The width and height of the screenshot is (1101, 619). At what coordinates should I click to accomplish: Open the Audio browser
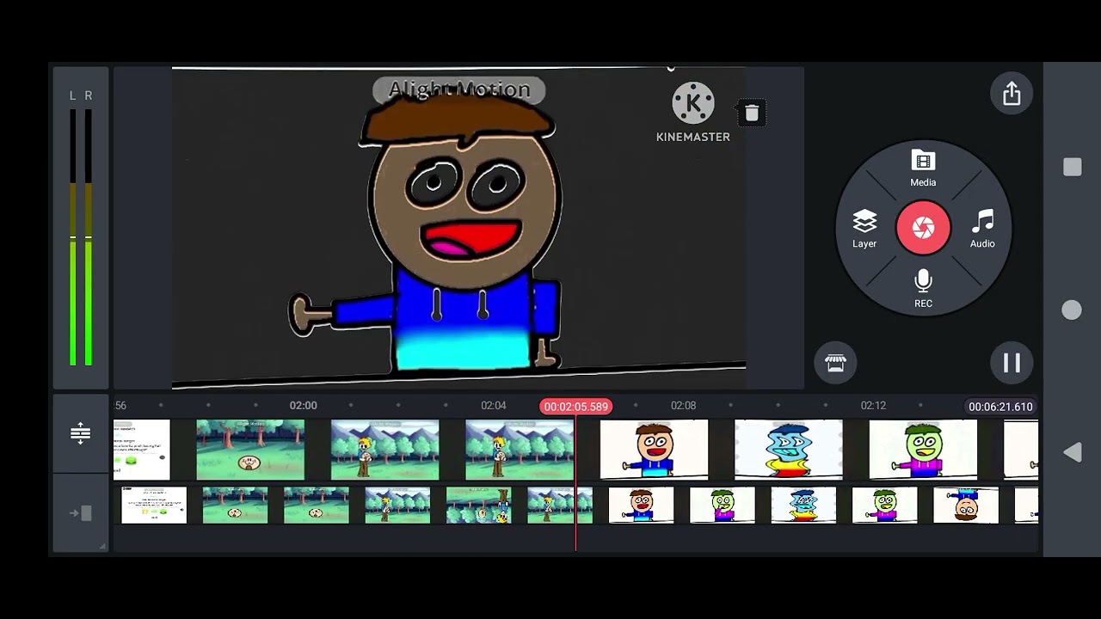pos(982,230)
